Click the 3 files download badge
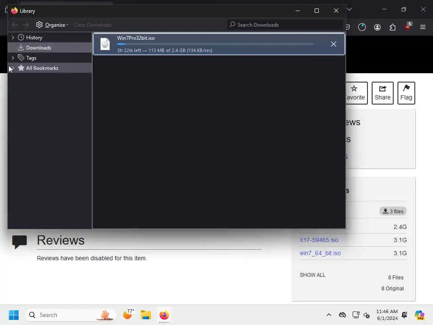The image size is (433, 325). click(393, 212)
